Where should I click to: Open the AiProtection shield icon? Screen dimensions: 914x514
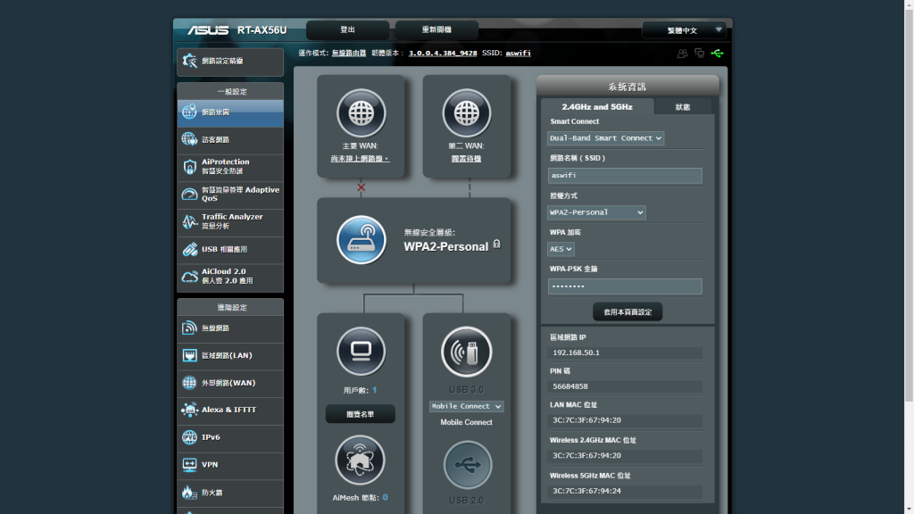click(x=189, y=167)
